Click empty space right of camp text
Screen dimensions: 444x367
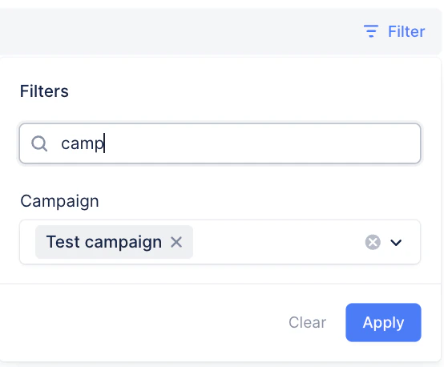(x=260, y=143)
